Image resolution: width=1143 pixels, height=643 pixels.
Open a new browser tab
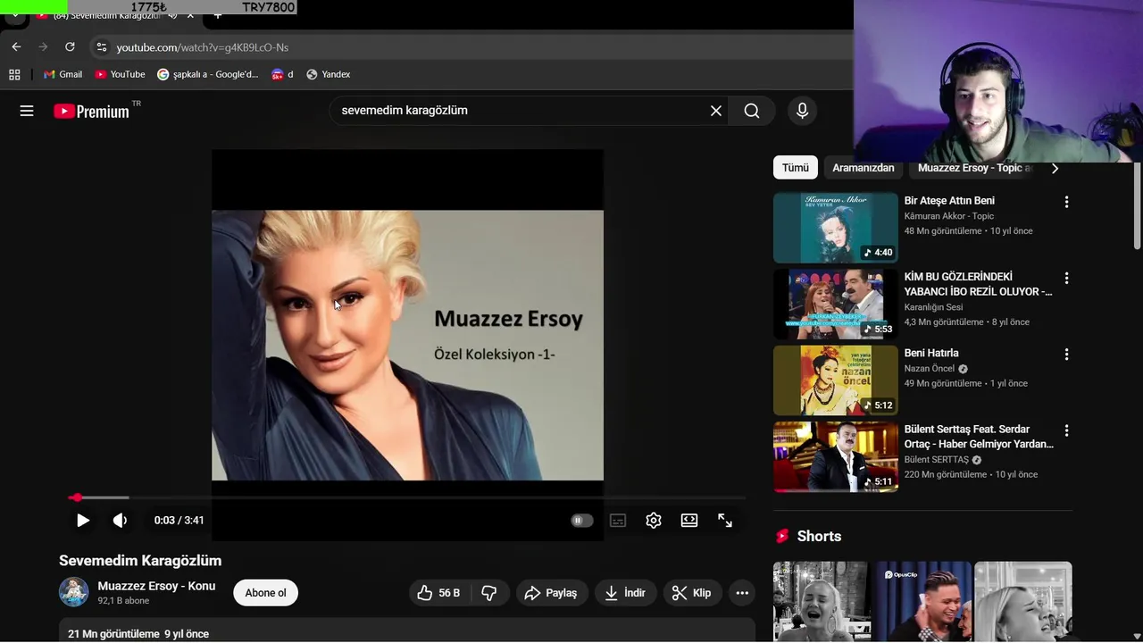tap(217, 15)
